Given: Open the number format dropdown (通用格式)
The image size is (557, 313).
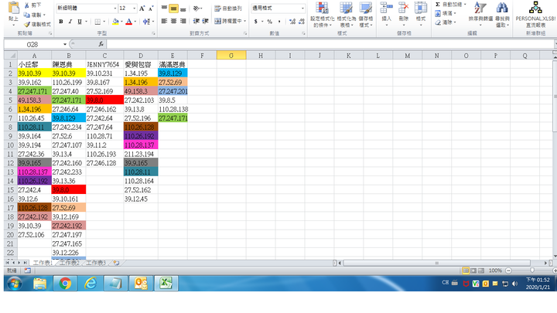Looking at the screenshot, I should point(302,9).
